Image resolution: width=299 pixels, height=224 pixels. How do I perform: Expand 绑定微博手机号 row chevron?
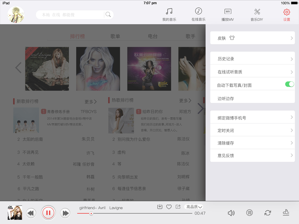(x=292, y=117)
